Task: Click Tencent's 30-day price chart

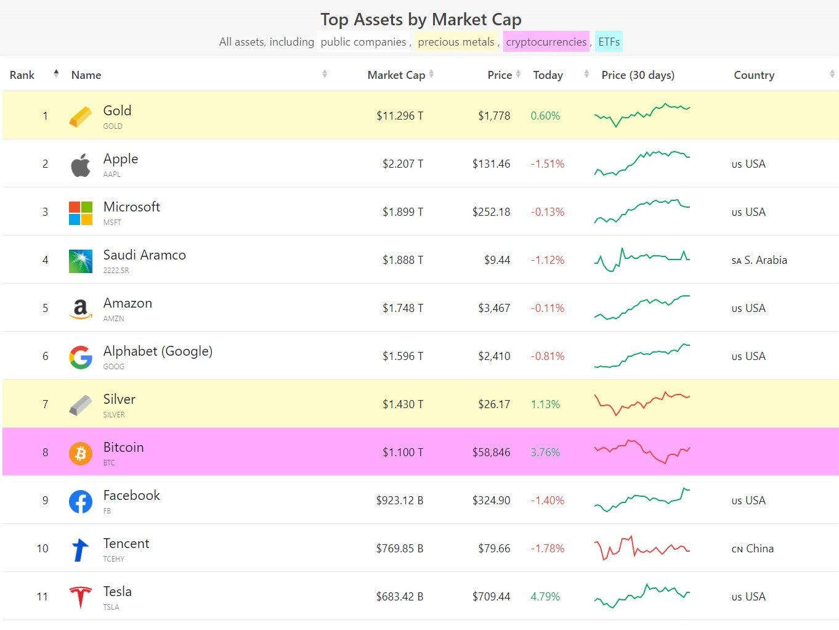Action: (x=642, y=548)
